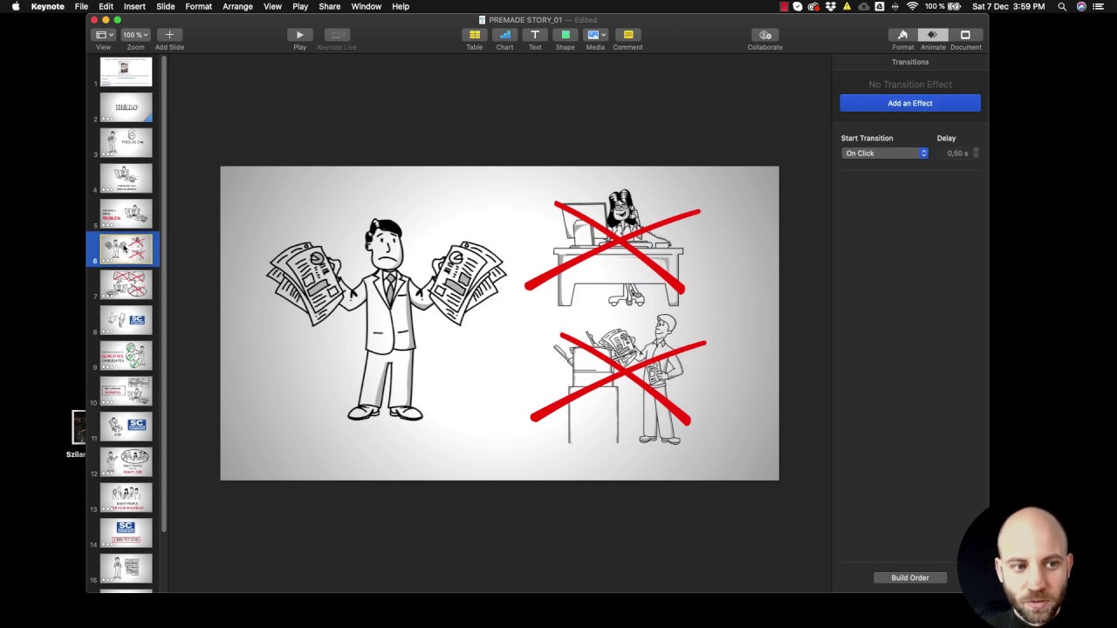Click the Delay 0,50 s field

coord(957,154)
